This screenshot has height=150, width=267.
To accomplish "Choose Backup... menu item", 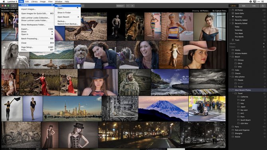I will pyautogui.click(x=68, y=21).
